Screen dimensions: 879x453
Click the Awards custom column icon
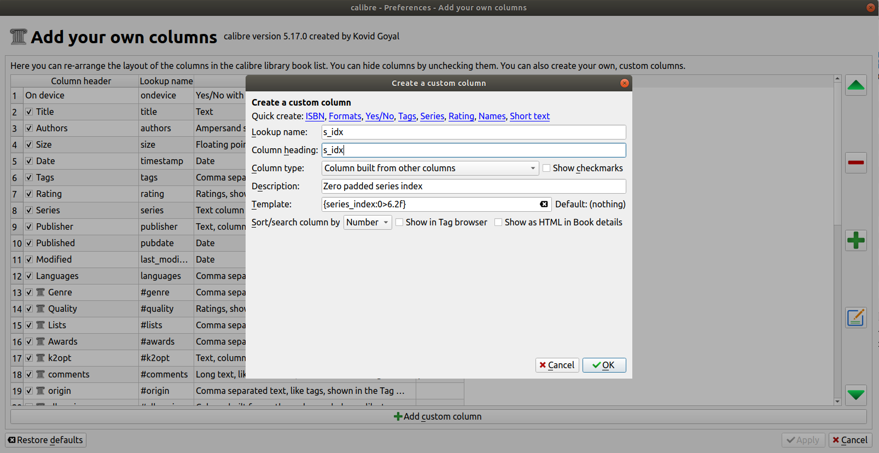tap(40, 341)
